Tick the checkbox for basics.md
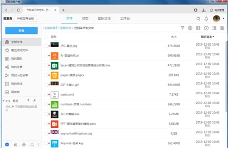The height and width of the screenshot is (148, 228). point(45,95)
